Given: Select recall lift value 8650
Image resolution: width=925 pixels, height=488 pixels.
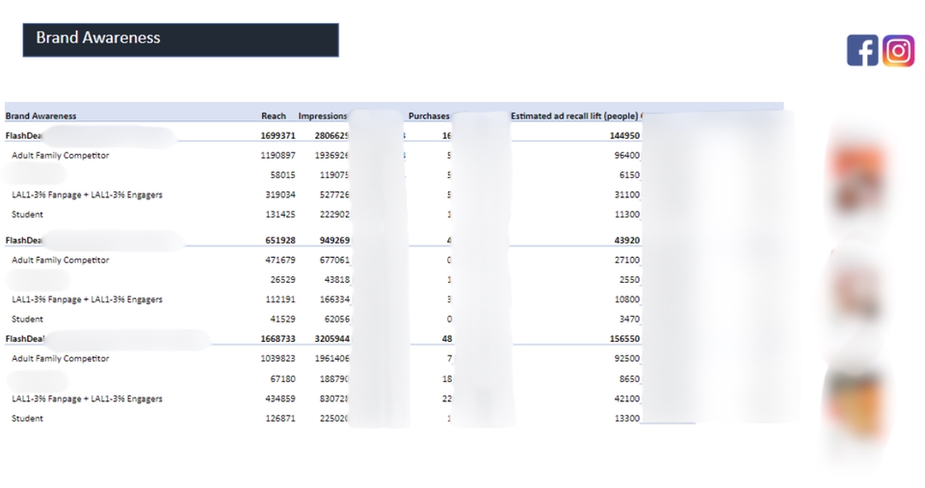Looking at the screenshot, I should [629, 379].
